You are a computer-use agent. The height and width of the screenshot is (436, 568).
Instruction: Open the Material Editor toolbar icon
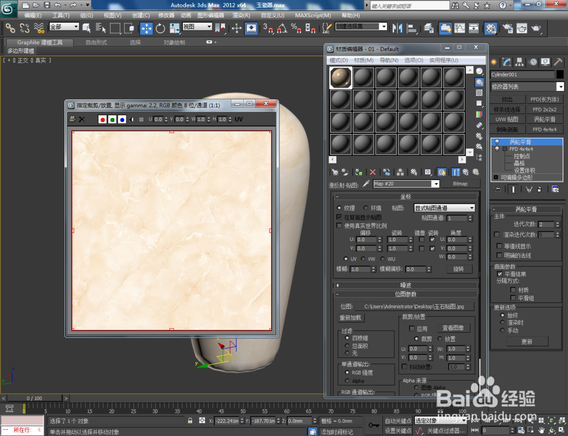tap(491, 28)
